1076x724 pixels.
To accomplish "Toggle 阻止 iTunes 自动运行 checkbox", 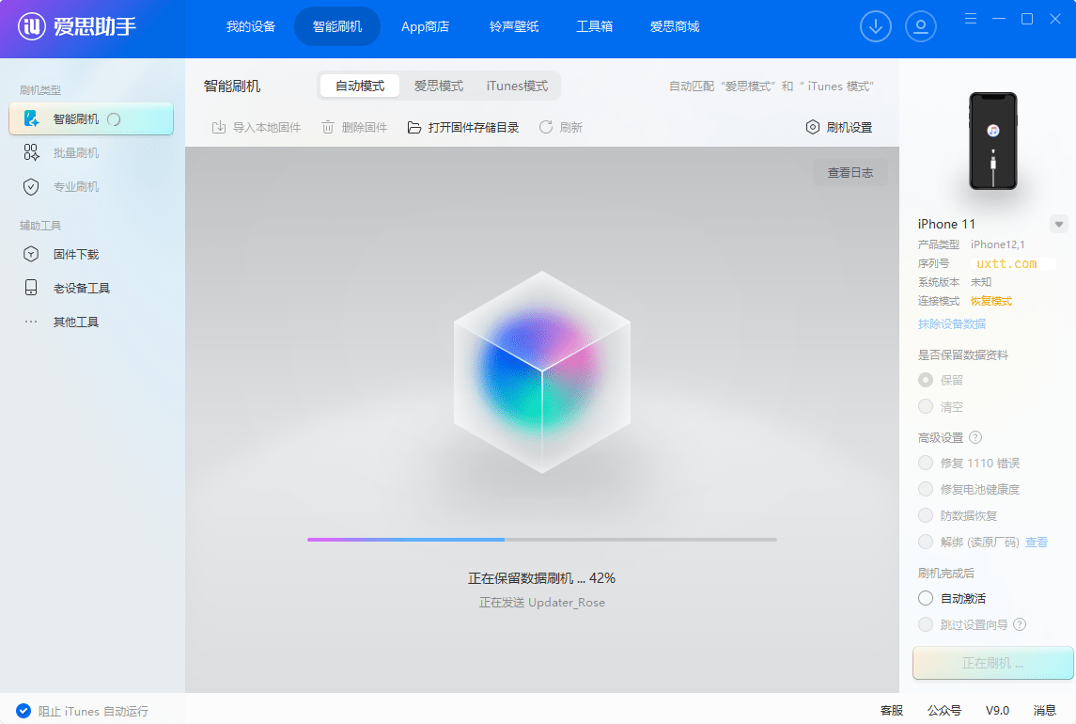I will click(23, 710).
